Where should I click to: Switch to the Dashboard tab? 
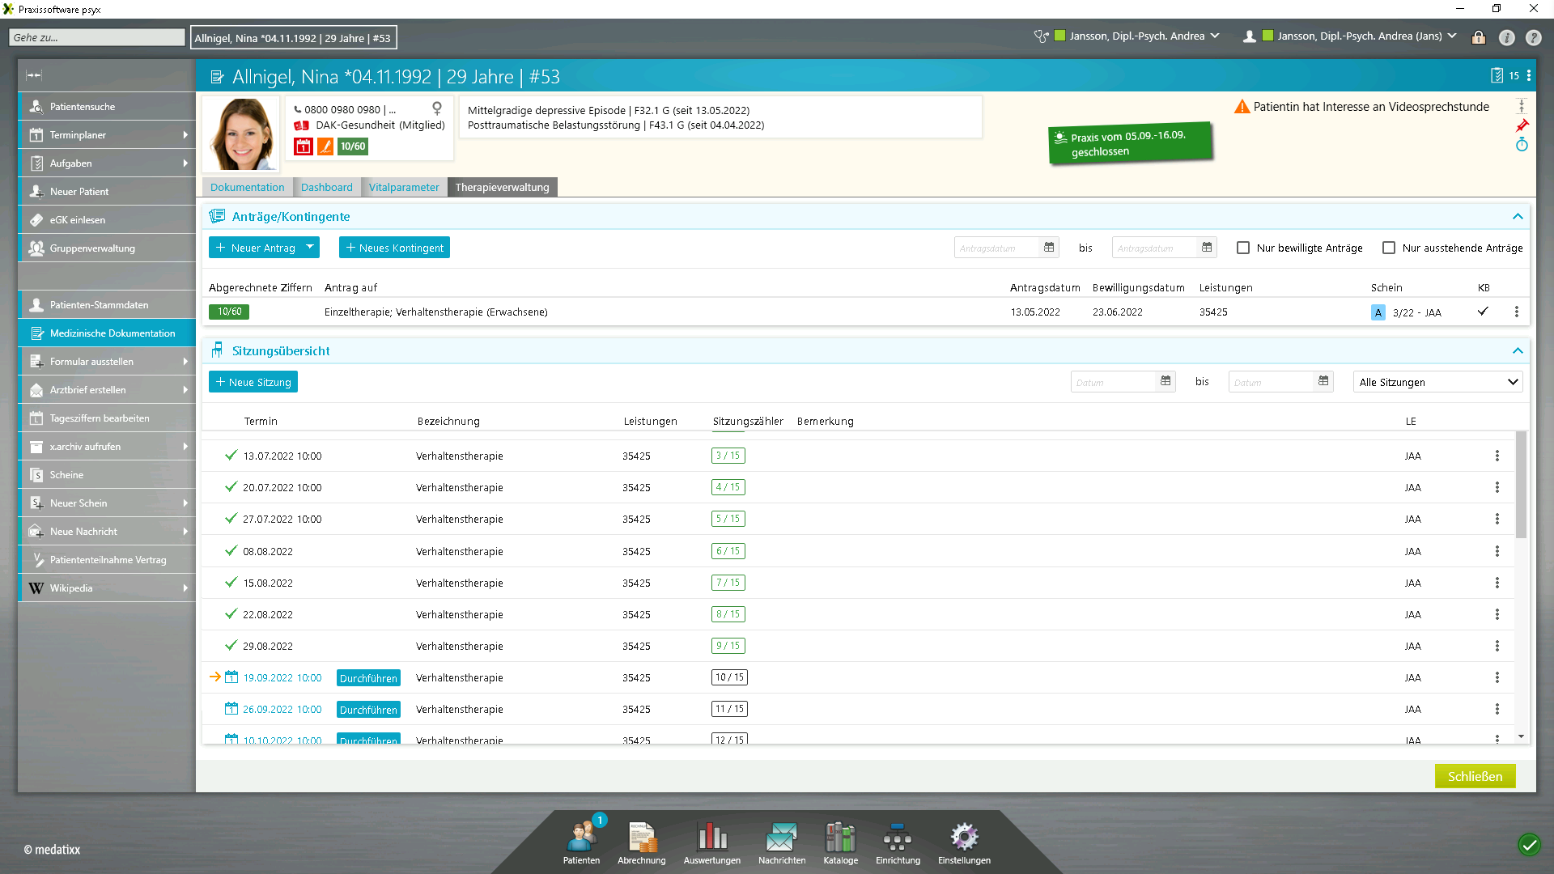tap(326, 187)
